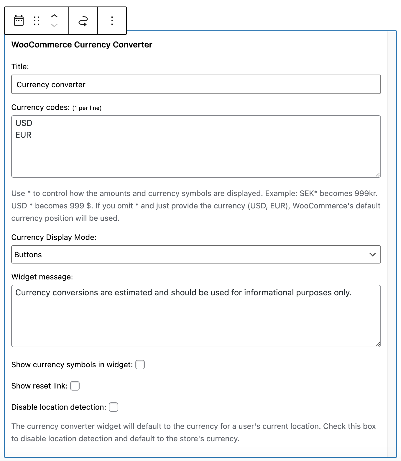Screen dimensions: 401x461
Task: Open the three-dot block options menu
Action: (x=112, y=21)
